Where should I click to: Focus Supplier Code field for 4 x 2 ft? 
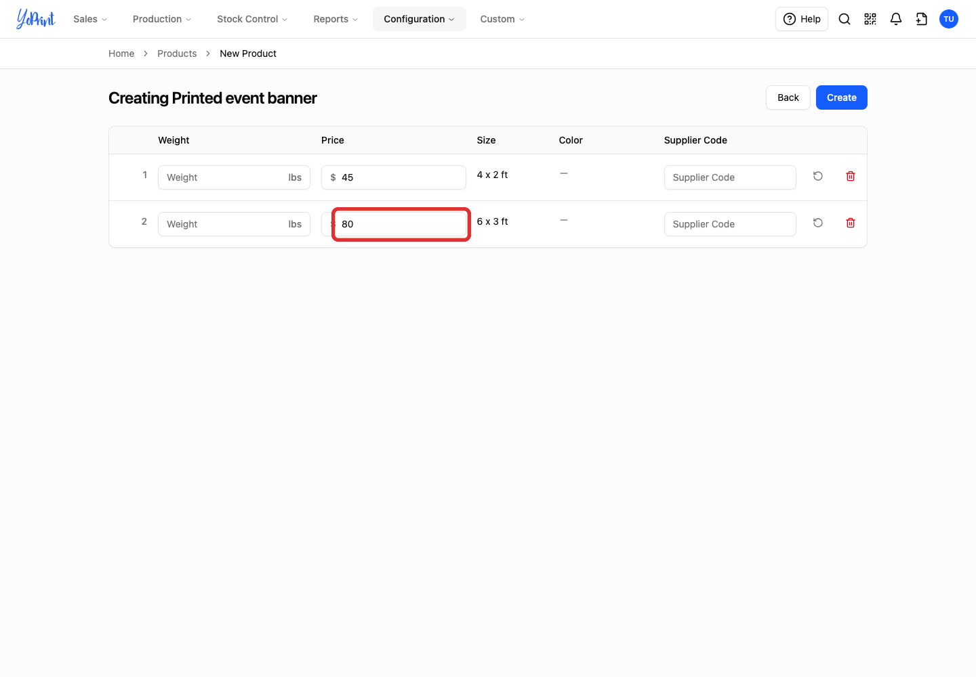tap(730, 177)
